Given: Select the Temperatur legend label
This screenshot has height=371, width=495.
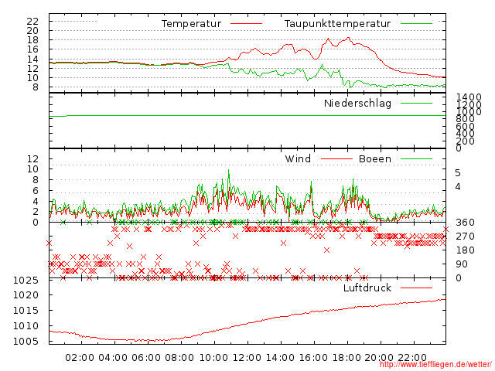Looking at the screenshot, I should pyautogui.click(x=191, y=24).
